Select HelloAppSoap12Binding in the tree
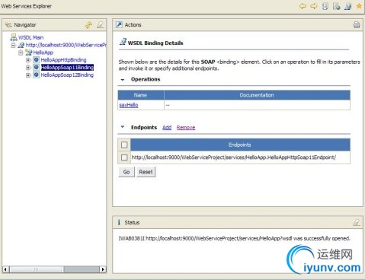 [67, 75]
